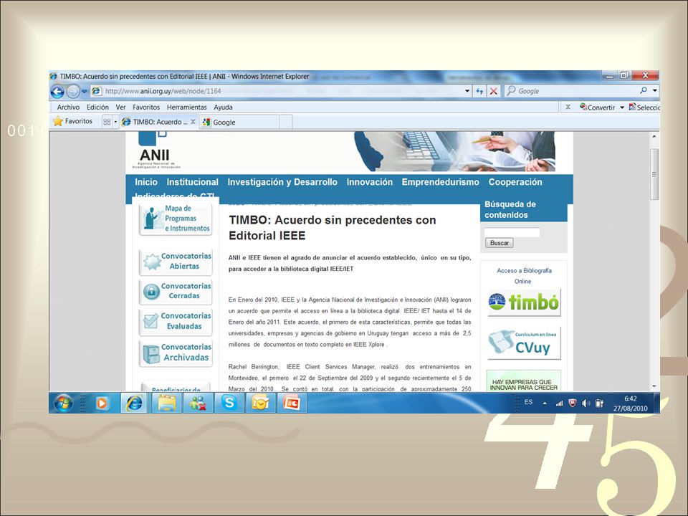Open Windows Explorer folder on taskbar
This screenshot has width=688, height=516.
pos(166,403)
